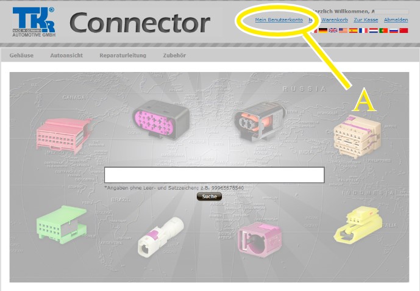The height and width of the screenshot is (291, 420).
Task: Open the Gehäuse menu
Action: point(21,56)
